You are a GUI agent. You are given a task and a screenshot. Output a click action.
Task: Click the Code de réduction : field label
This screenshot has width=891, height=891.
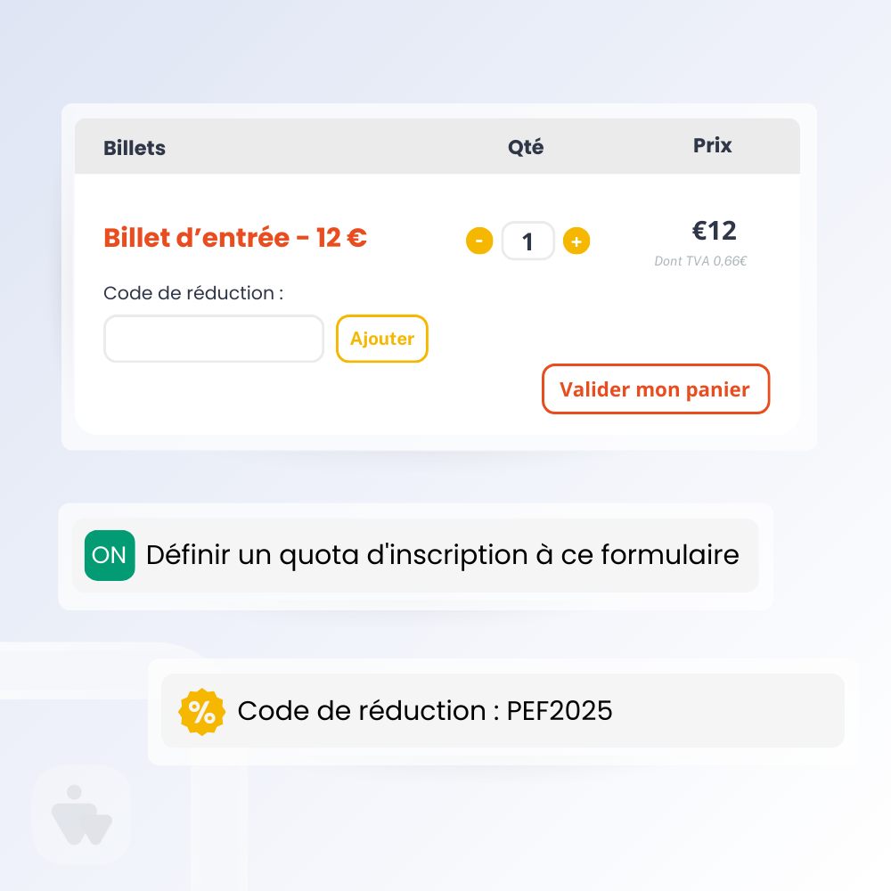[x=193, y=293]
